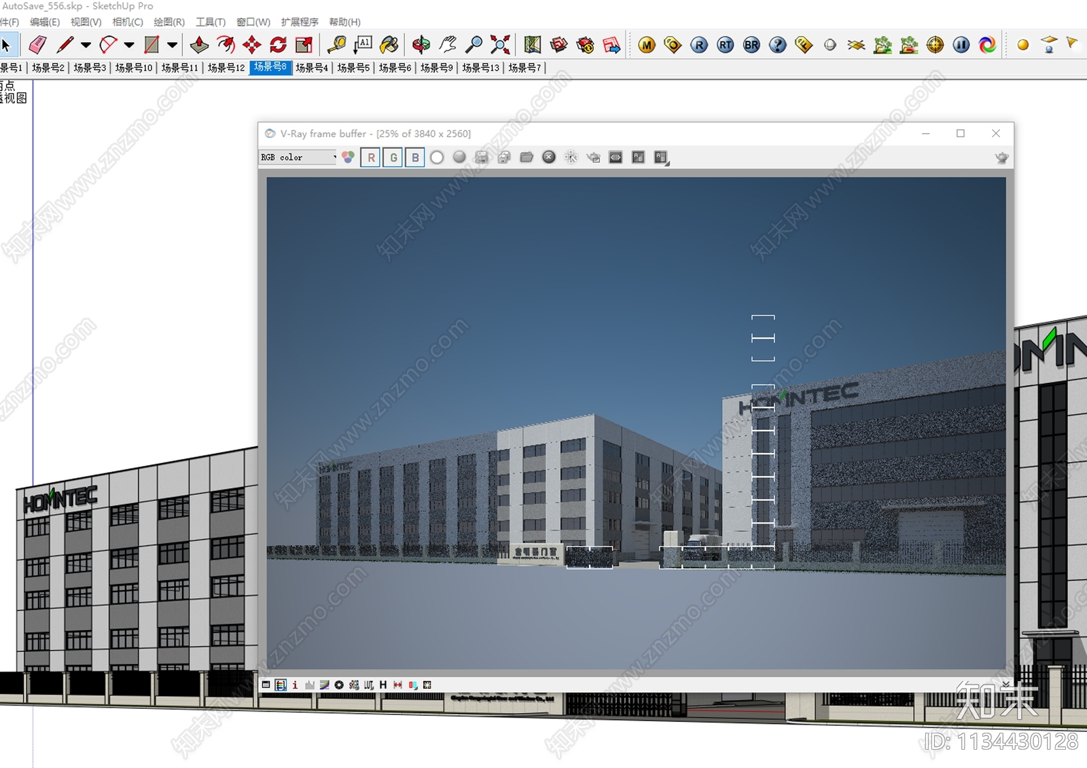Switch to scene tab 场景号4

312,68
